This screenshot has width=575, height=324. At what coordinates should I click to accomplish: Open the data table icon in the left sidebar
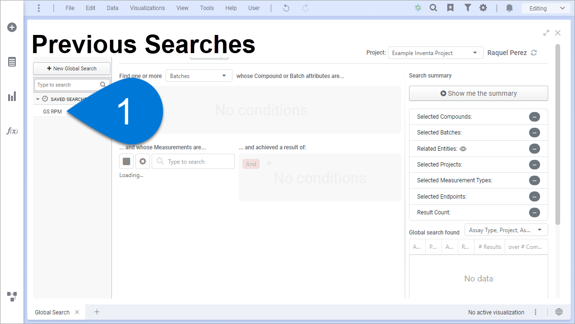(12, 62)
